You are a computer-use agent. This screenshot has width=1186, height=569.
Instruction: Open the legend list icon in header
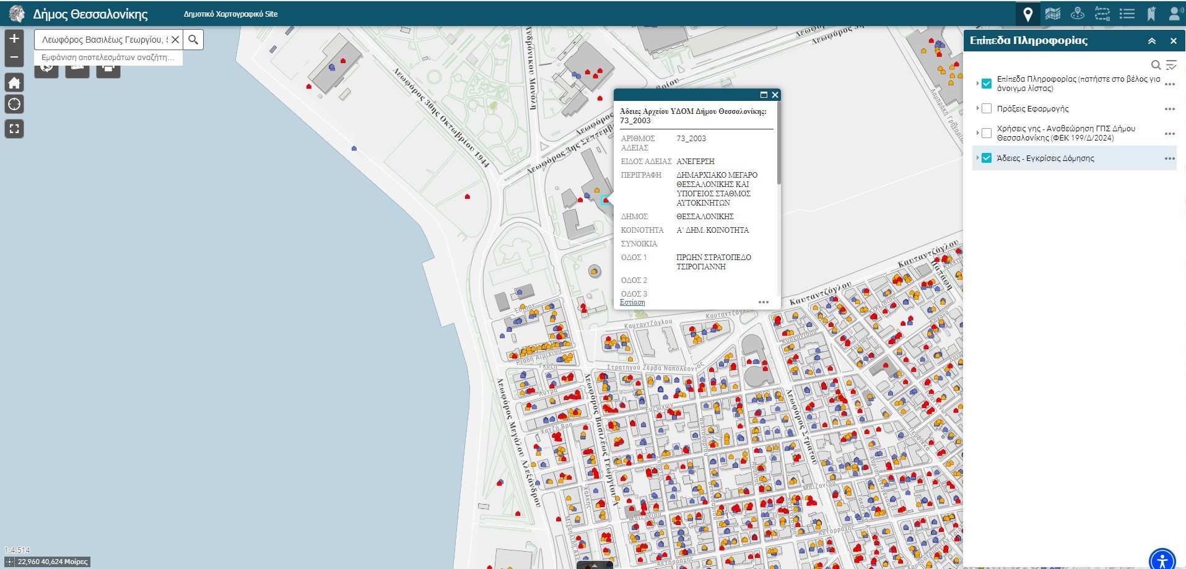point(1127,14)
